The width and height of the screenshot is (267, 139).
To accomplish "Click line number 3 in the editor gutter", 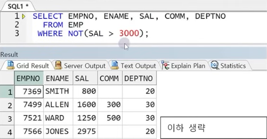I will [x=17, y=33].
